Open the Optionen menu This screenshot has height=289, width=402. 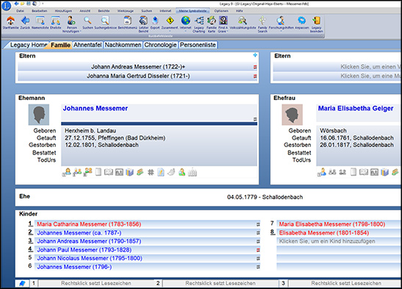click(221, 11)
